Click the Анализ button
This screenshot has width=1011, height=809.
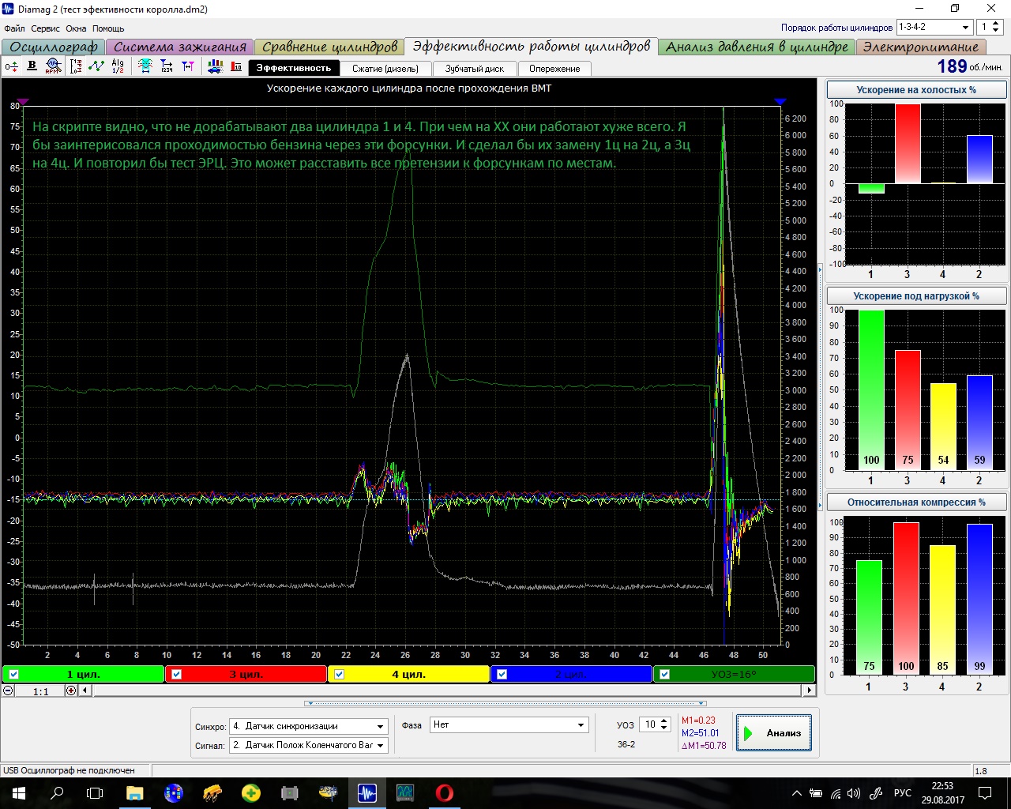[x=773, y=733]
